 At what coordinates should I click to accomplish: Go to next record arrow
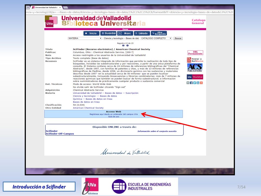[128, 45]
